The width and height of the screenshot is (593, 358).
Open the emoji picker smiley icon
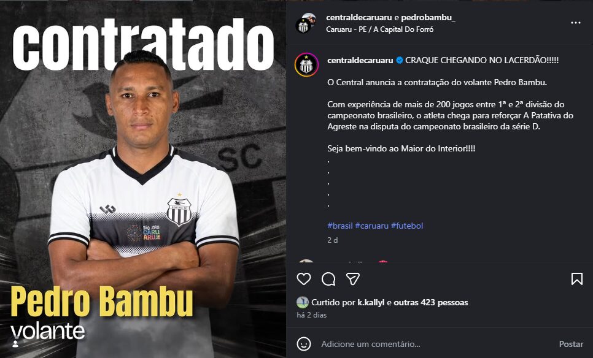(304, 344)
